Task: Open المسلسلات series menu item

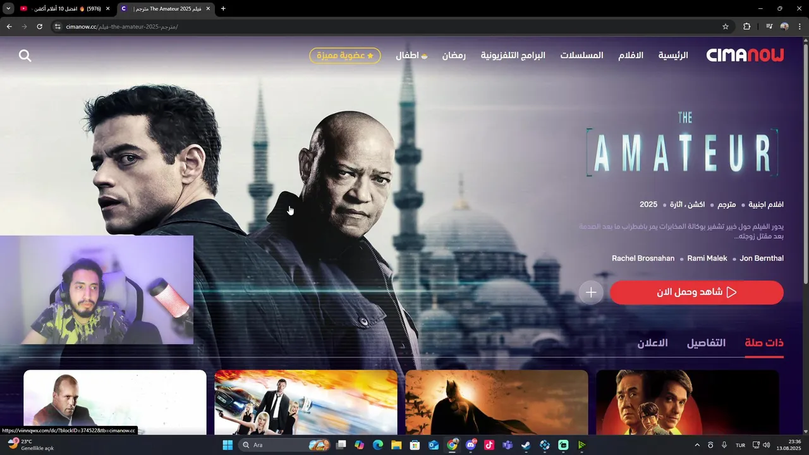Action: 581,55
